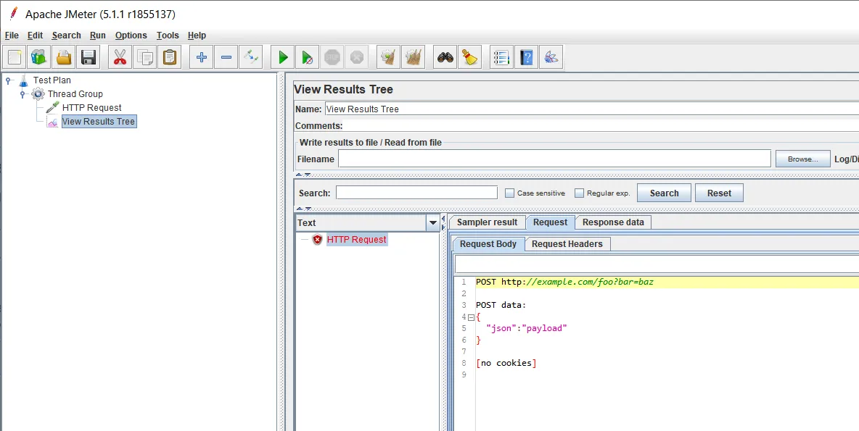Screen dimensions: 859x431
Task: Click the Function Helper list icon
Action: click(501, 57)
